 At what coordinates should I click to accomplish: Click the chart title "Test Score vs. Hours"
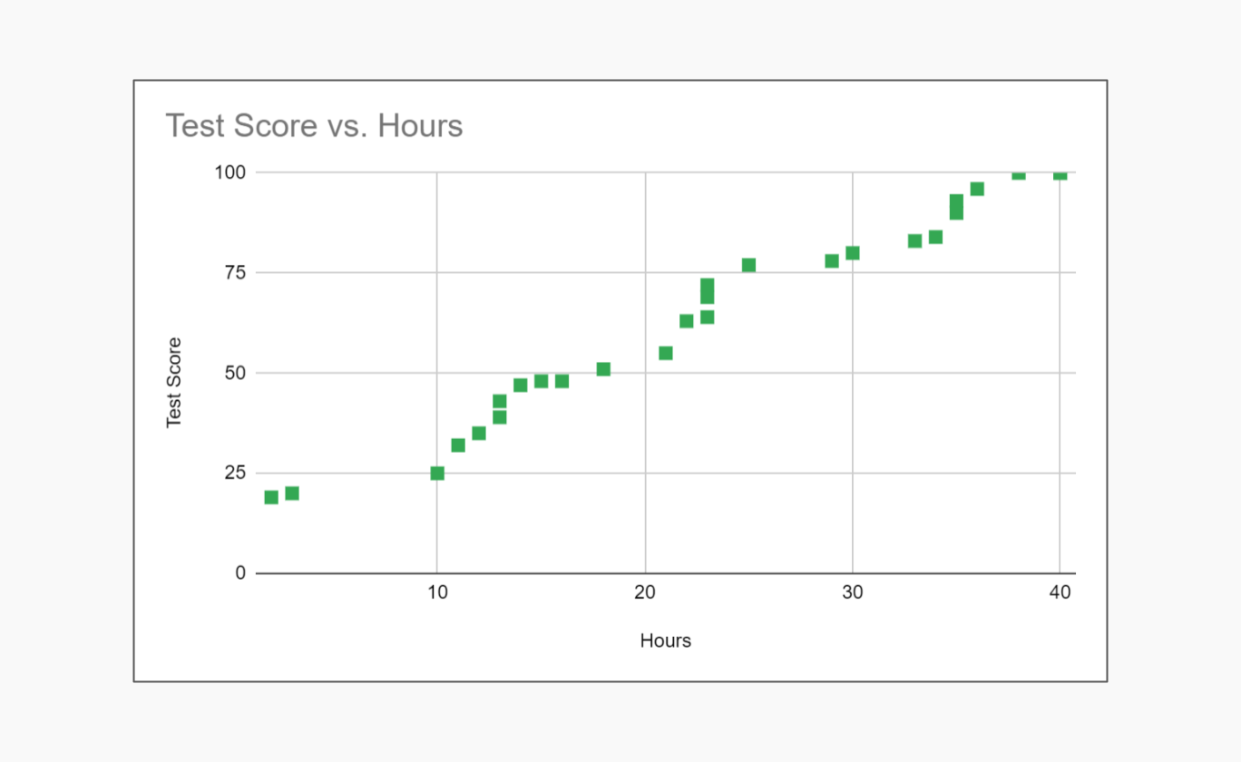tap(314, 125)
